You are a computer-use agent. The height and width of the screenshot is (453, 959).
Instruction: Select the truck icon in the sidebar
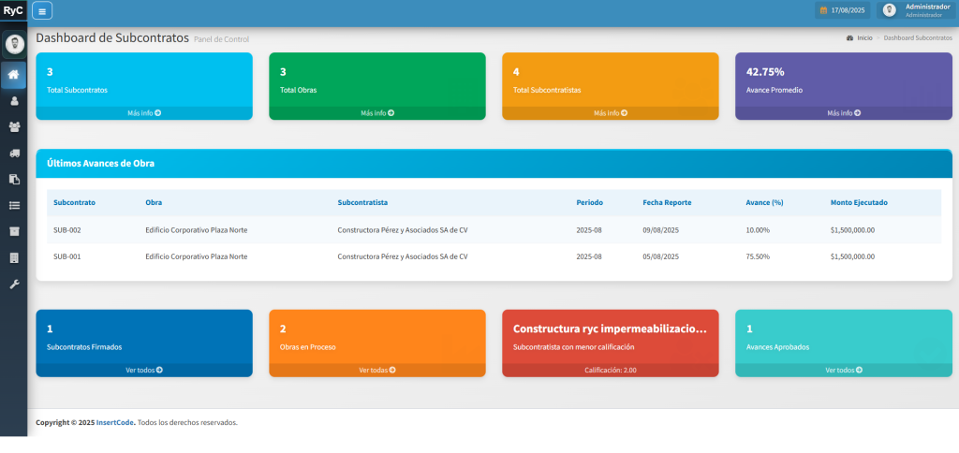click(13, 153)
